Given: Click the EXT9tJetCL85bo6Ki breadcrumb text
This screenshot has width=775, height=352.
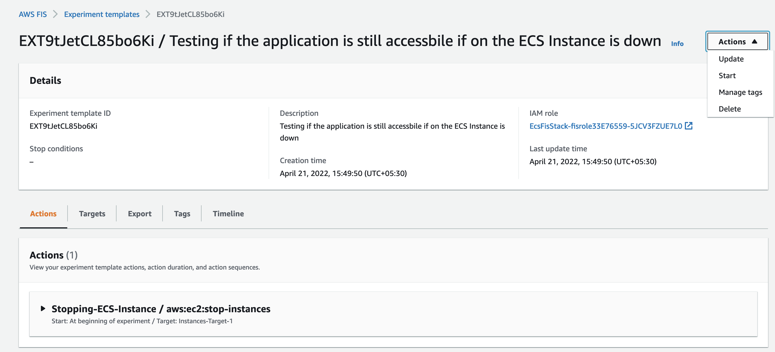Looking at the screenshot, I should tap(191, 14).
